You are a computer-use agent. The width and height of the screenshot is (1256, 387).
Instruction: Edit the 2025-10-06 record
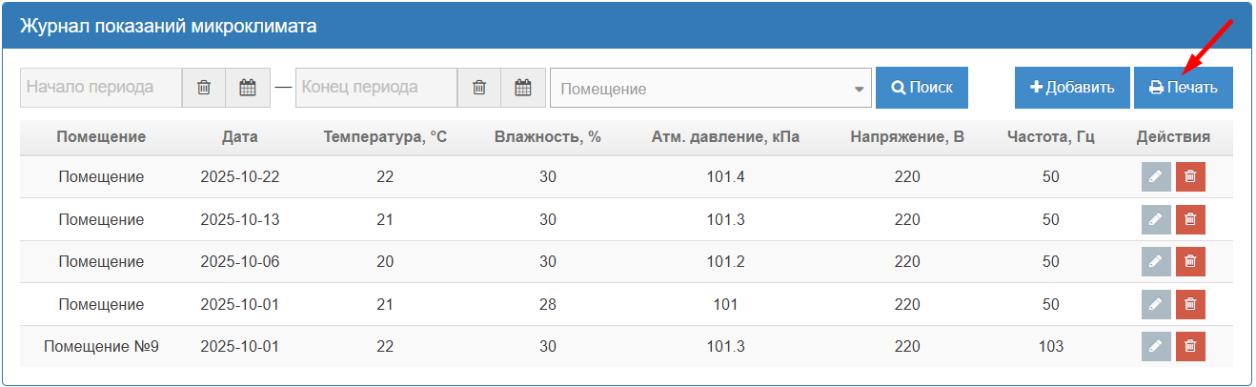coord(1156,262)
